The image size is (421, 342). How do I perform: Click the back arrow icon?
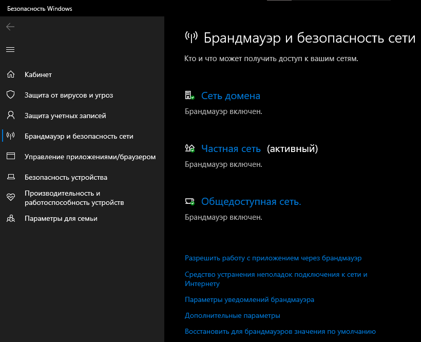10,27
